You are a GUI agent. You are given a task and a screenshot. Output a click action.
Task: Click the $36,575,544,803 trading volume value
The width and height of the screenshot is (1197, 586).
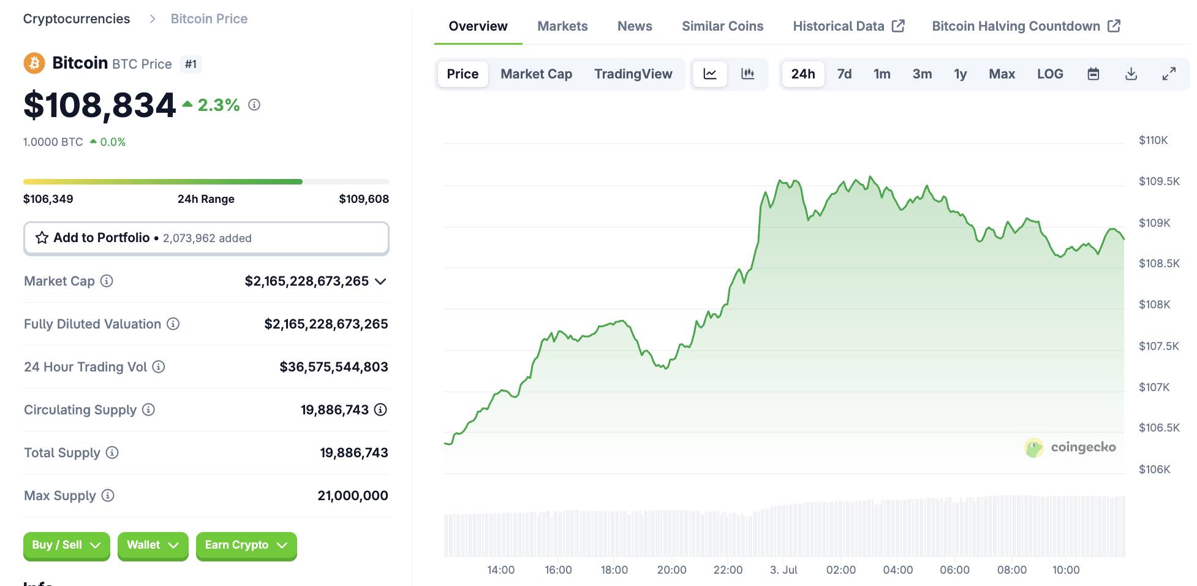point(334,367)
